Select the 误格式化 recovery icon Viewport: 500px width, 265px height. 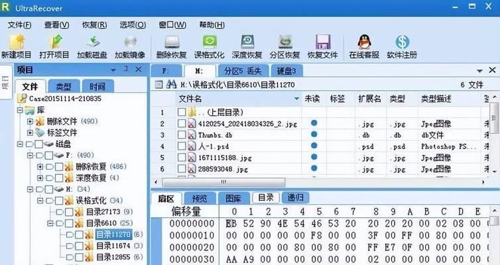click(210, 42)
